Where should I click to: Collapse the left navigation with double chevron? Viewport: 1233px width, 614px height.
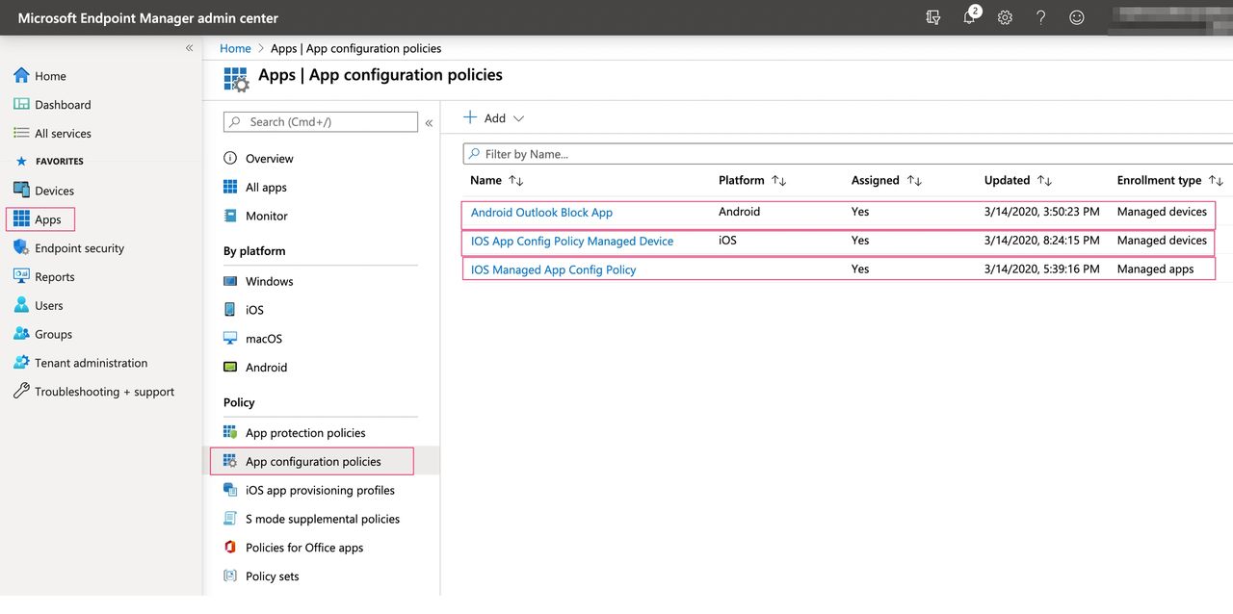click(189, 48)
